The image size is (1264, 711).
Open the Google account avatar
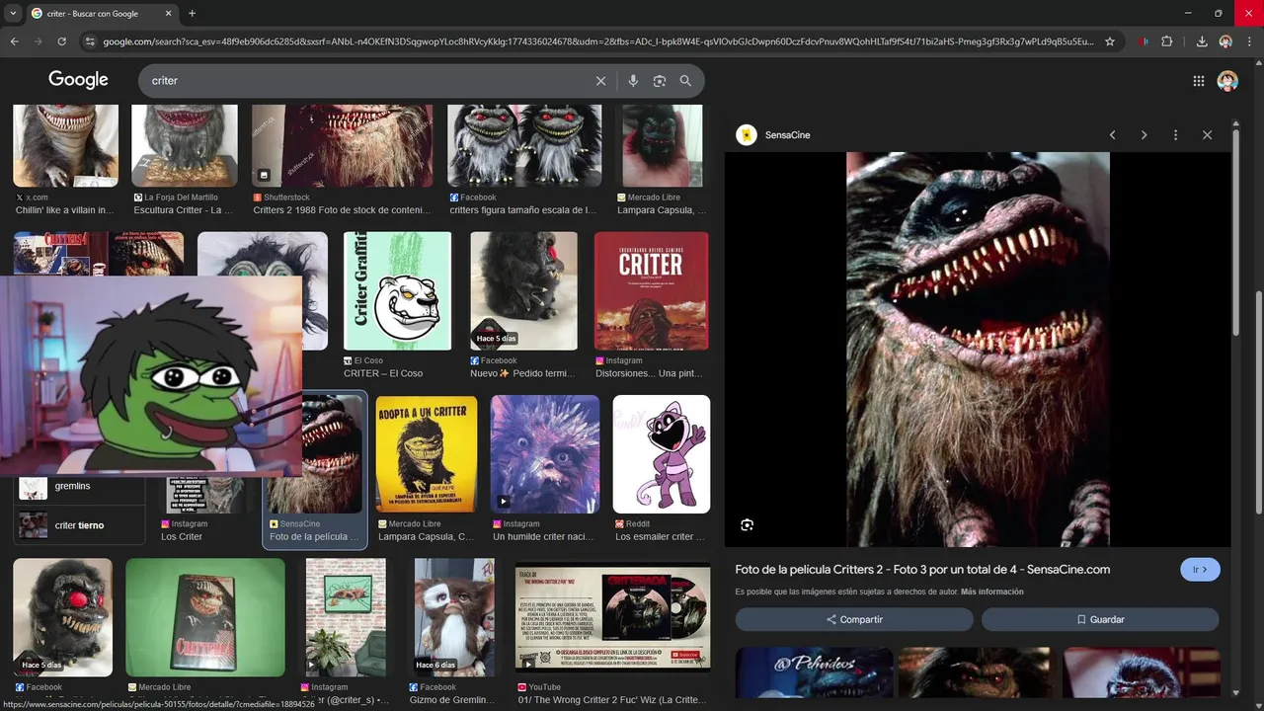tap(1227, 81)
